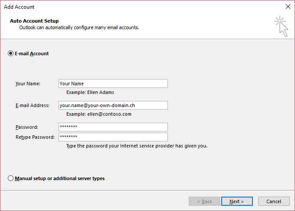Viewport: 295px width, 211px height.
Task: Click the greyed-out < Back button
Action: coord(204,201)
